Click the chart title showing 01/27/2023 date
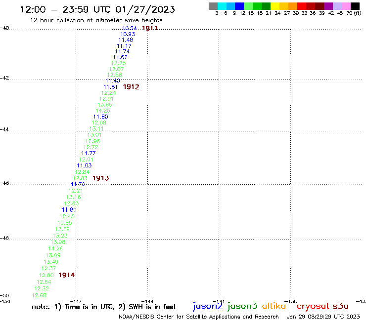 click(97, 9)
